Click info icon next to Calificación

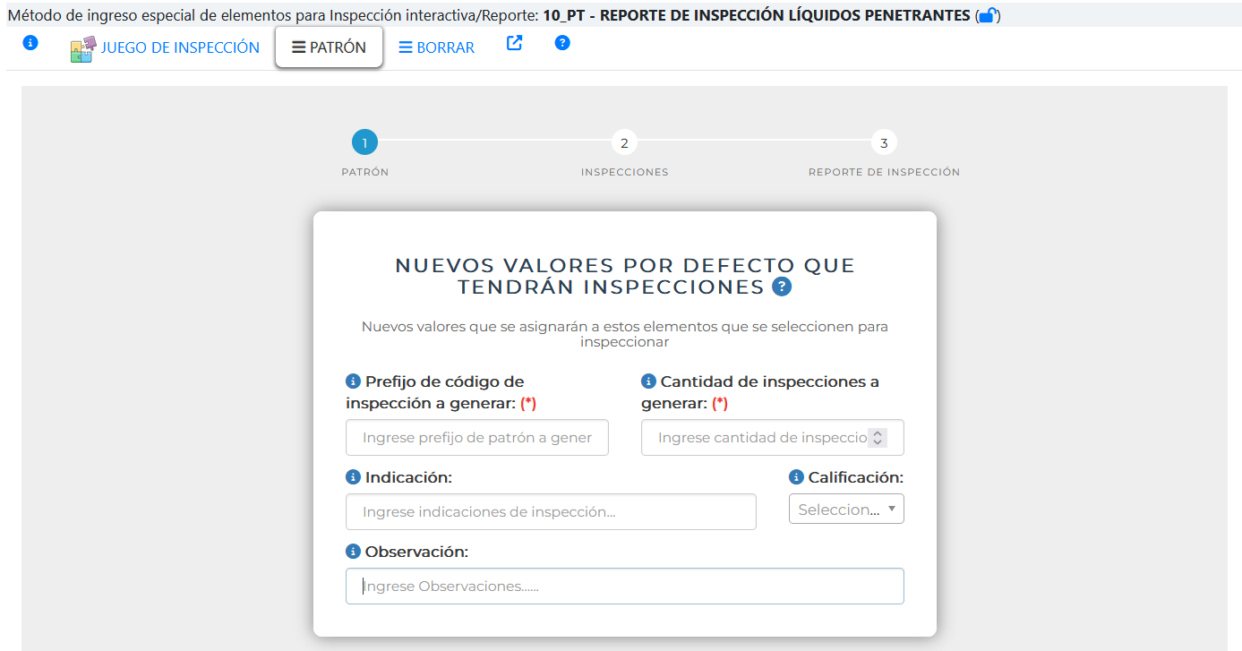pos(797,477)
